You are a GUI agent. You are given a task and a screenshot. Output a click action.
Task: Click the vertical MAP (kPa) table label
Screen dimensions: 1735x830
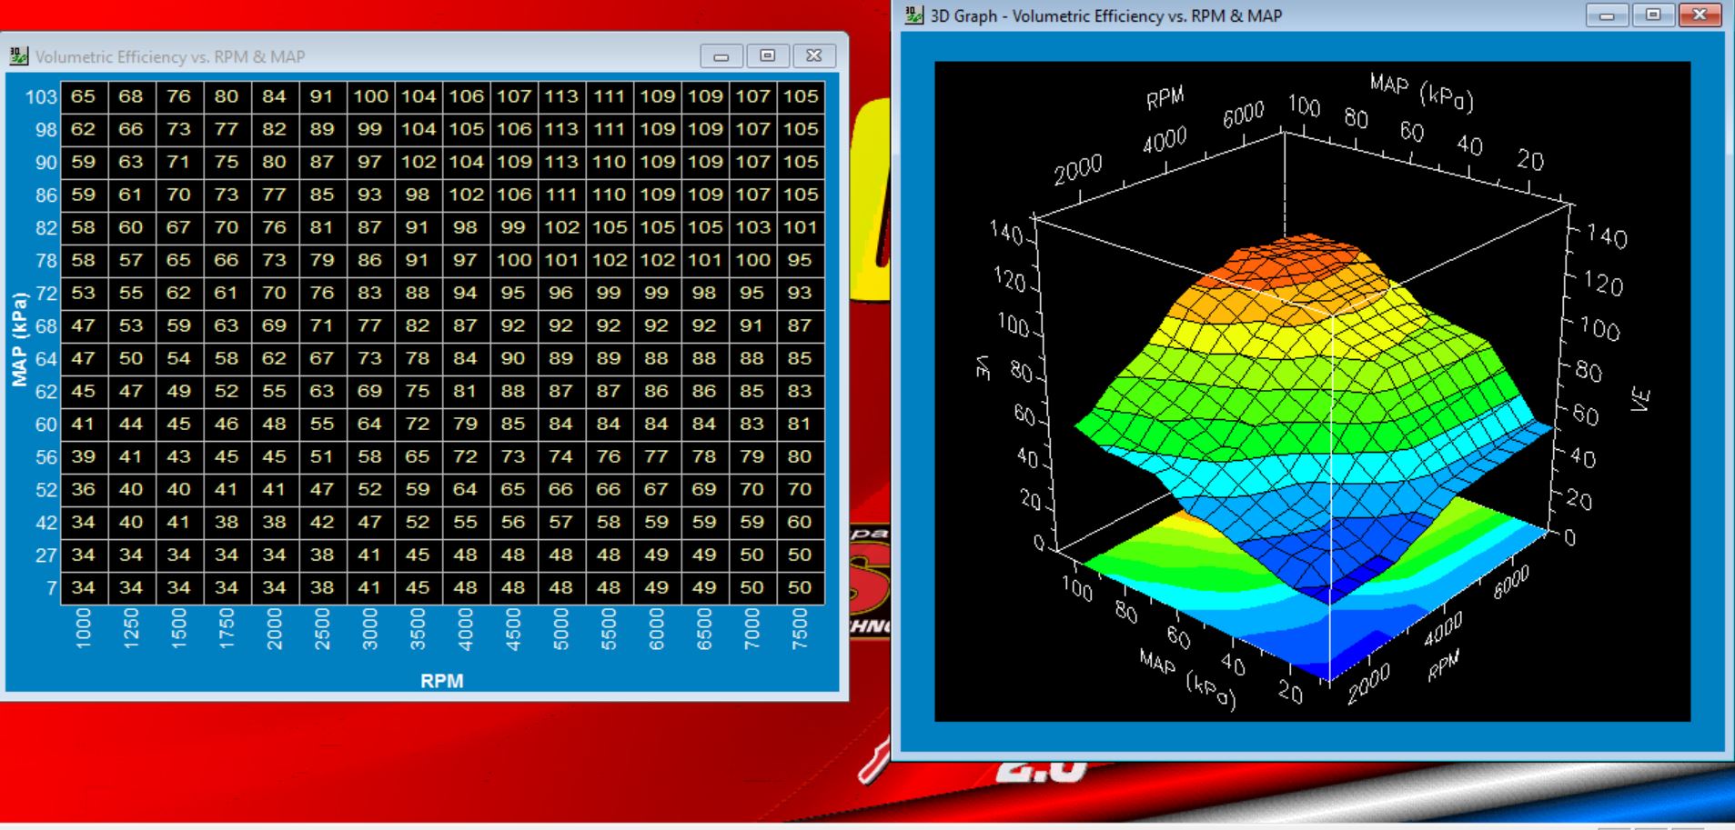(19, 339)
